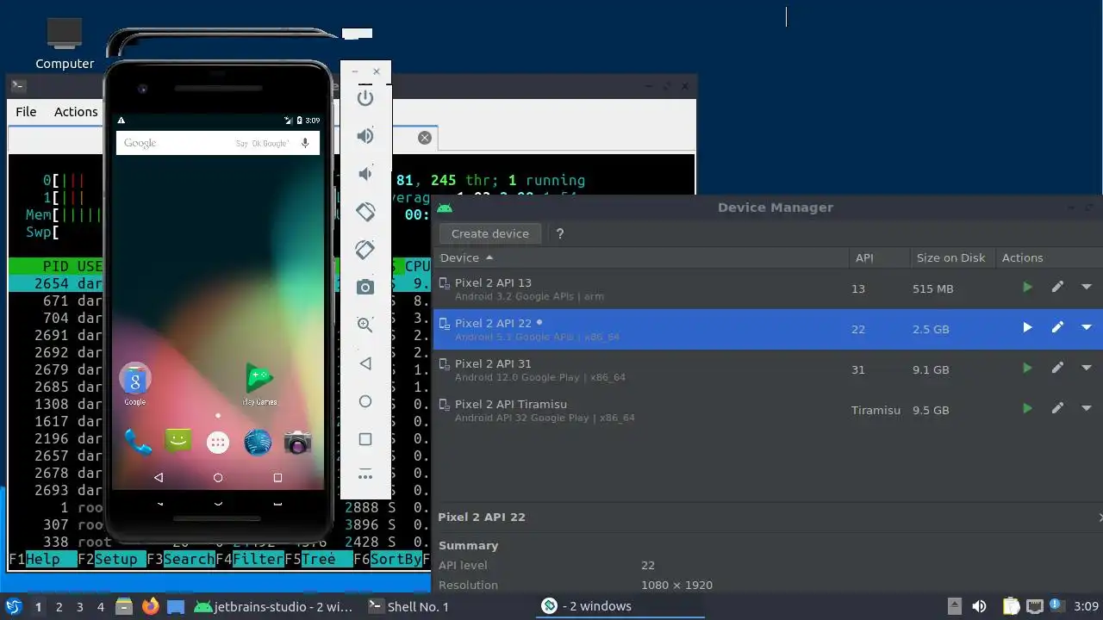The image size is (1103, 620).
Task: Click Back triangle in the emulator toolbar
Action: click(365, 363)
